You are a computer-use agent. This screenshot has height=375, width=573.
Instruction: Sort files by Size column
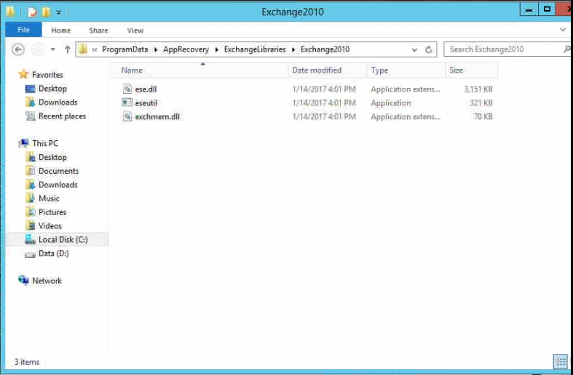tap(472, 70)
